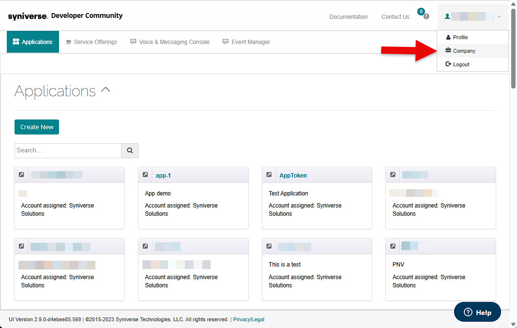Open the app-1 launch arrow icon
The image size is (517, 328).
[x=145, y=175]
